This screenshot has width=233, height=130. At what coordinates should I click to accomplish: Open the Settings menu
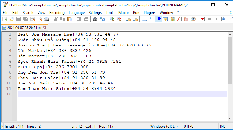[x=95, y=13]
